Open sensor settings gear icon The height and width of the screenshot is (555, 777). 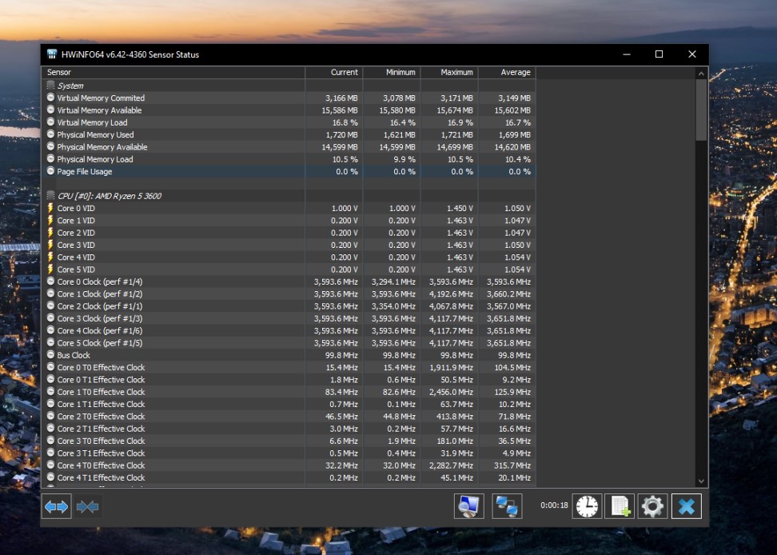click(652, 506)
